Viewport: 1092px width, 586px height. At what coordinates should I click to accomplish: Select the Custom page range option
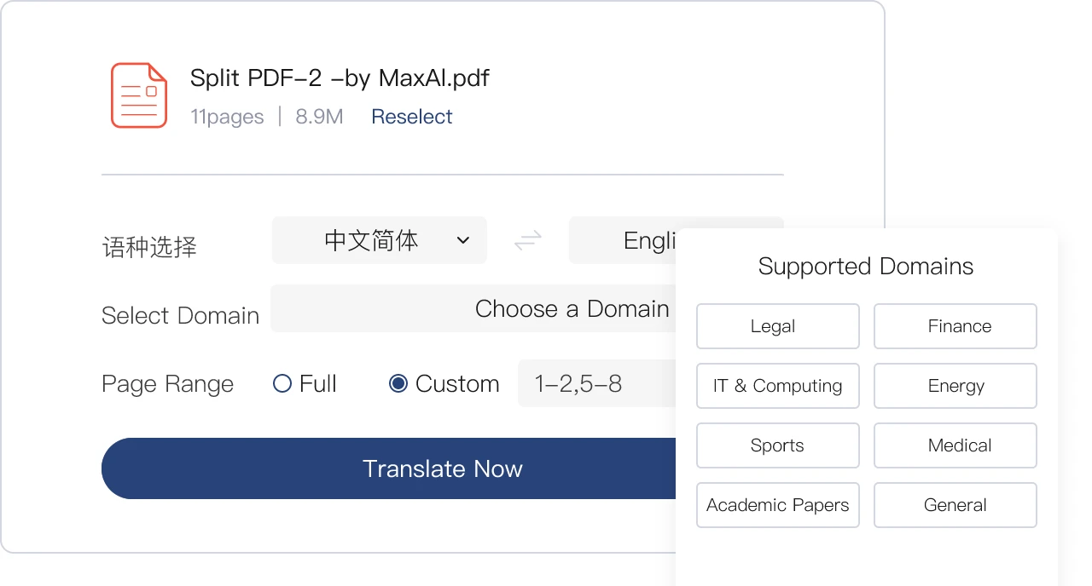tap(444, 383)
